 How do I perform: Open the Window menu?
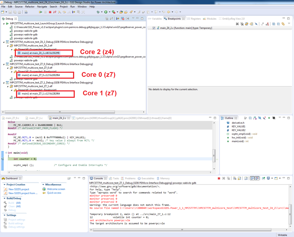click(x=82, y=6)
